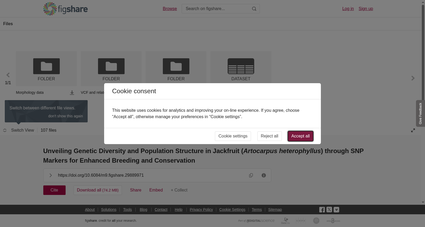Open Give Feedback side tab
The height and width of the screenshot is (227, 425).
(x=420, y=113)
